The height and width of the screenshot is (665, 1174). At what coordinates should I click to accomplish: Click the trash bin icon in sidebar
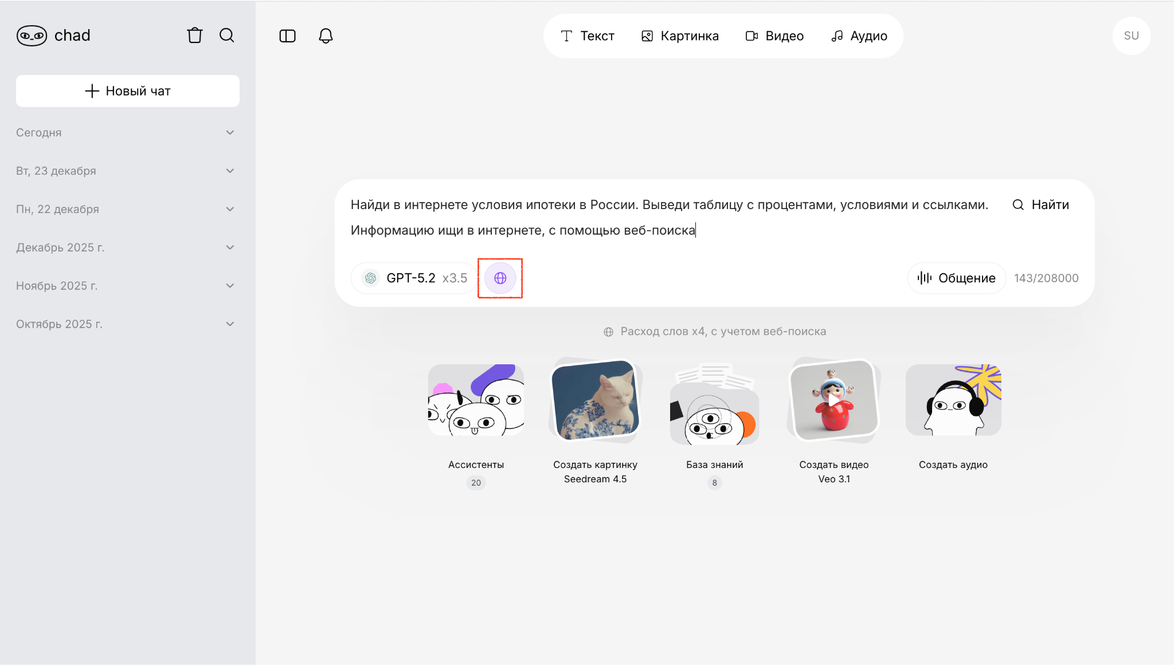195,36
